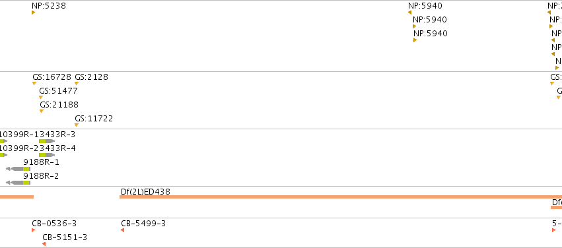Select the CB-5151-3 red arrow marker
The image size is (562, 248).
click(x=44, y=244)
